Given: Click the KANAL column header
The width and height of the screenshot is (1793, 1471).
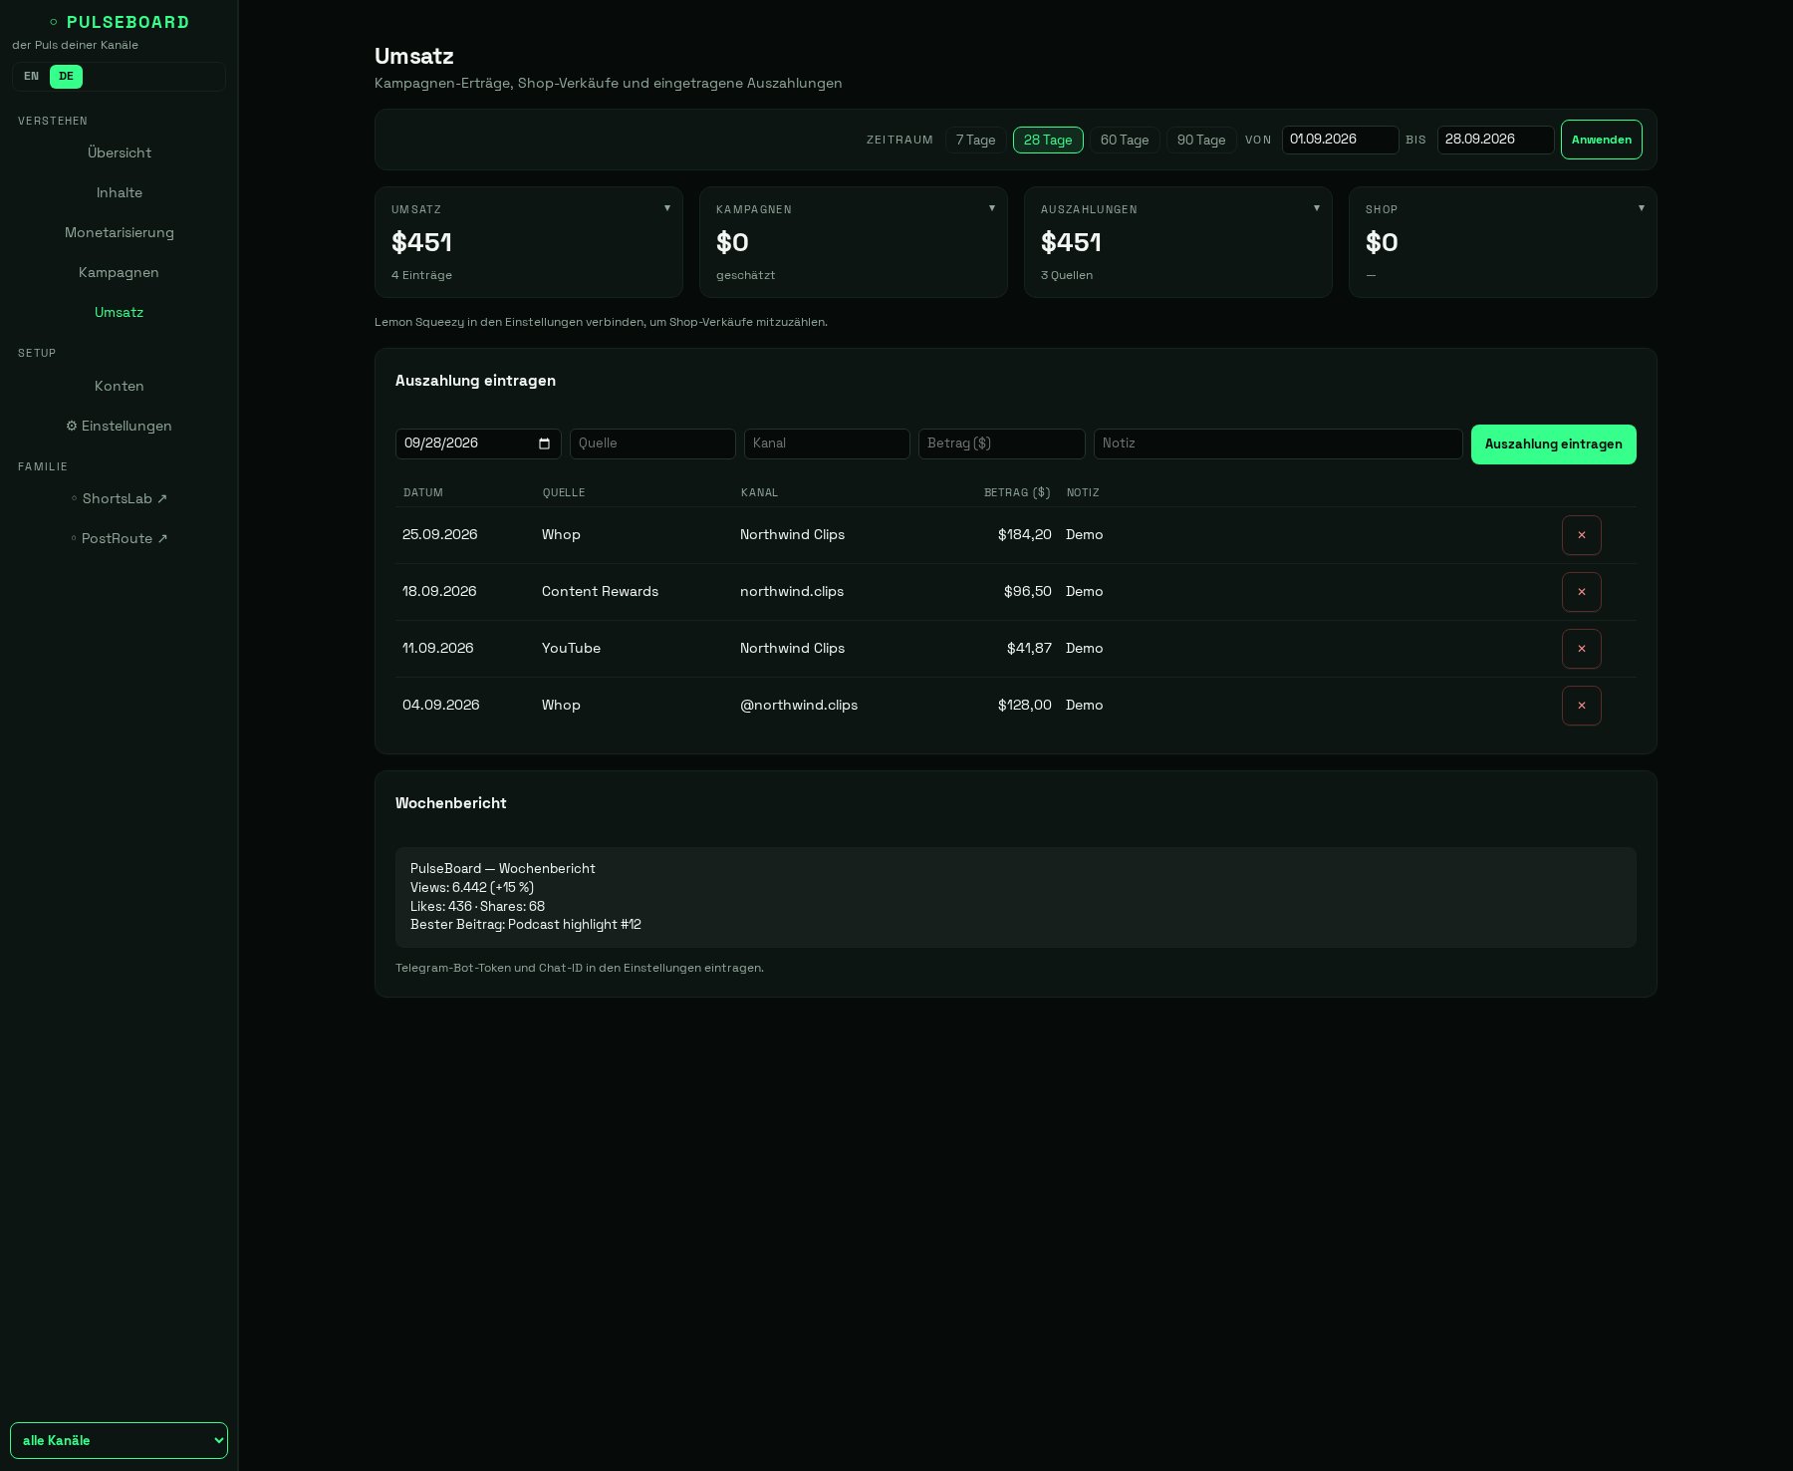Looking at the screenshot, I should click(760, 493).
